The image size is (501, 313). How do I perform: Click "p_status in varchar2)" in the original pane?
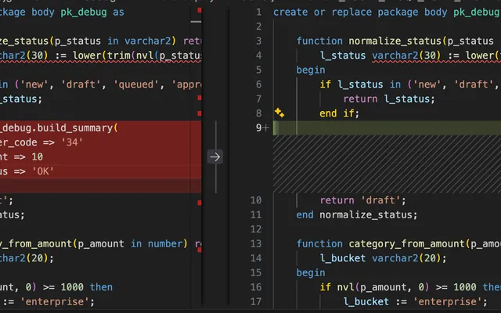pos(115,41)
